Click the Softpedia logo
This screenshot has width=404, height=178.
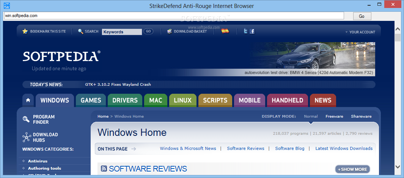(x=61, y=56)
